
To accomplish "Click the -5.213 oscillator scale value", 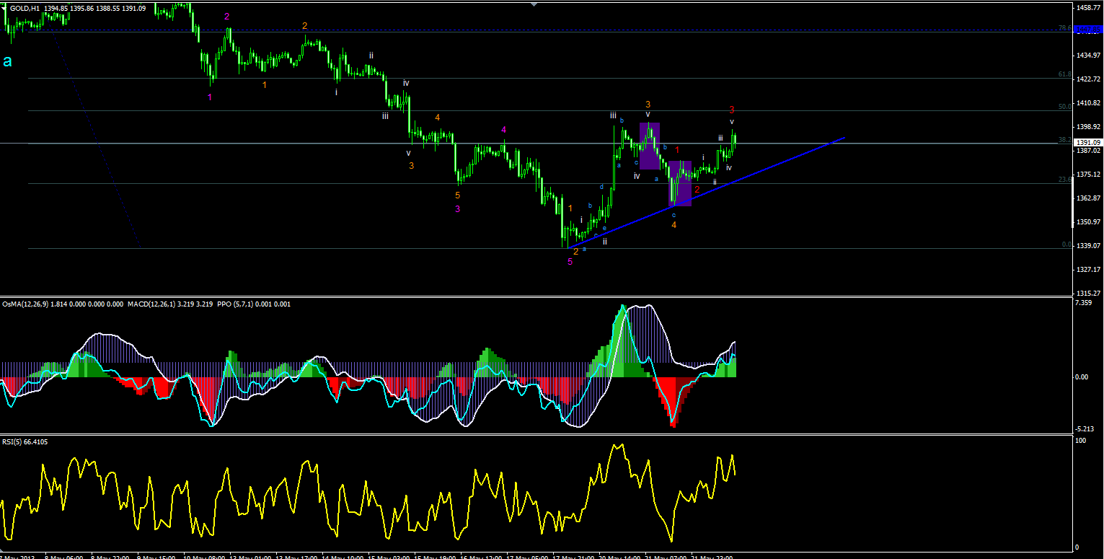I will point(1085,428).
